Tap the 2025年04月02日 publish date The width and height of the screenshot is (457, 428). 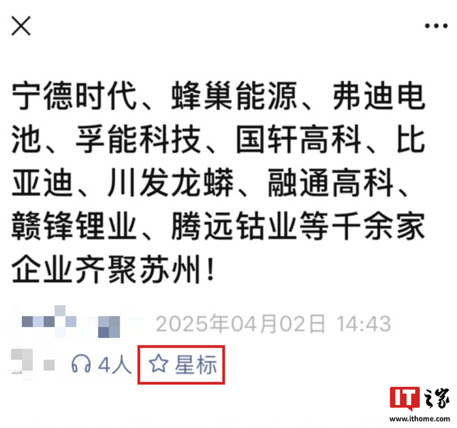coord(240,323)
